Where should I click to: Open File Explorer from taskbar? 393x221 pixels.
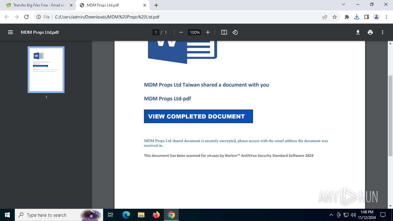141,215
